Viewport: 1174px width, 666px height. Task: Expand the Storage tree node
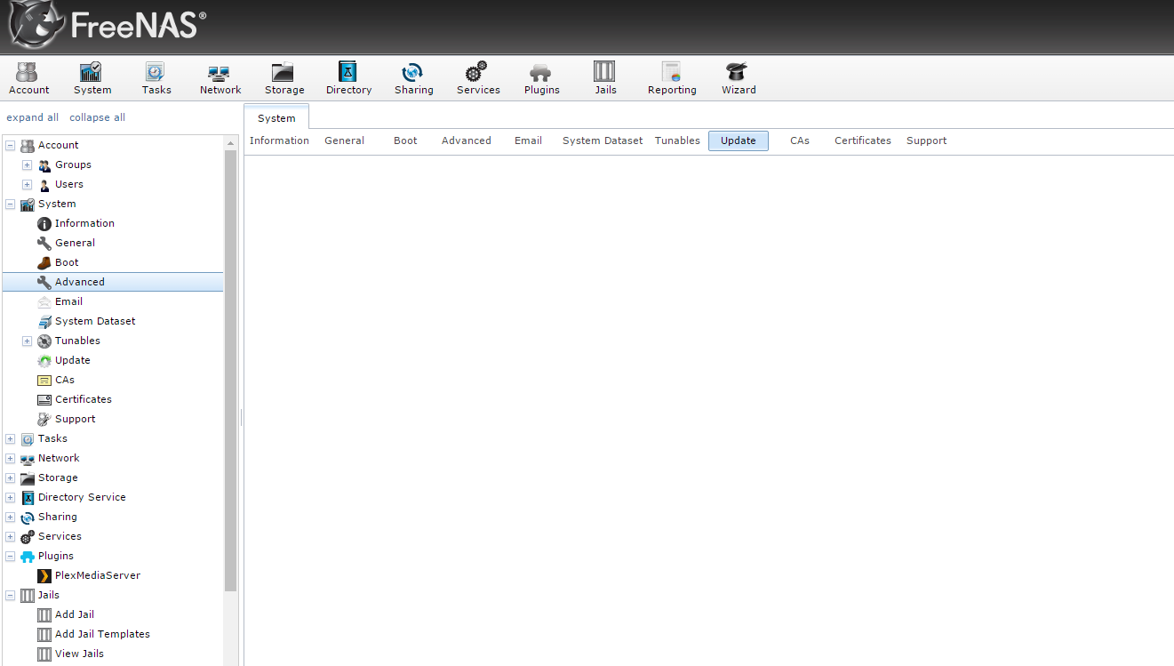click(11, 478)
